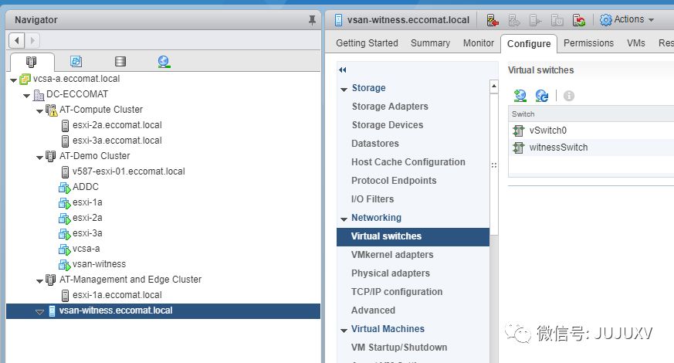Viewport: 674px width, 363px height.
Task: Open the VMs tab
Action: [x=635, y=43]
